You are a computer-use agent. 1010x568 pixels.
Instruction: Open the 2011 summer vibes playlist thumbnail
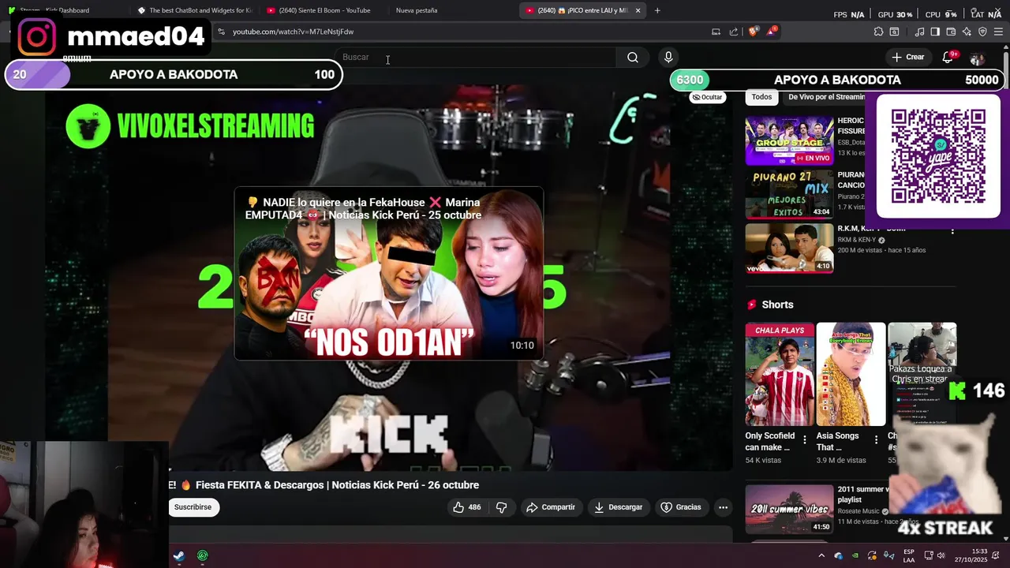[789, 509]
